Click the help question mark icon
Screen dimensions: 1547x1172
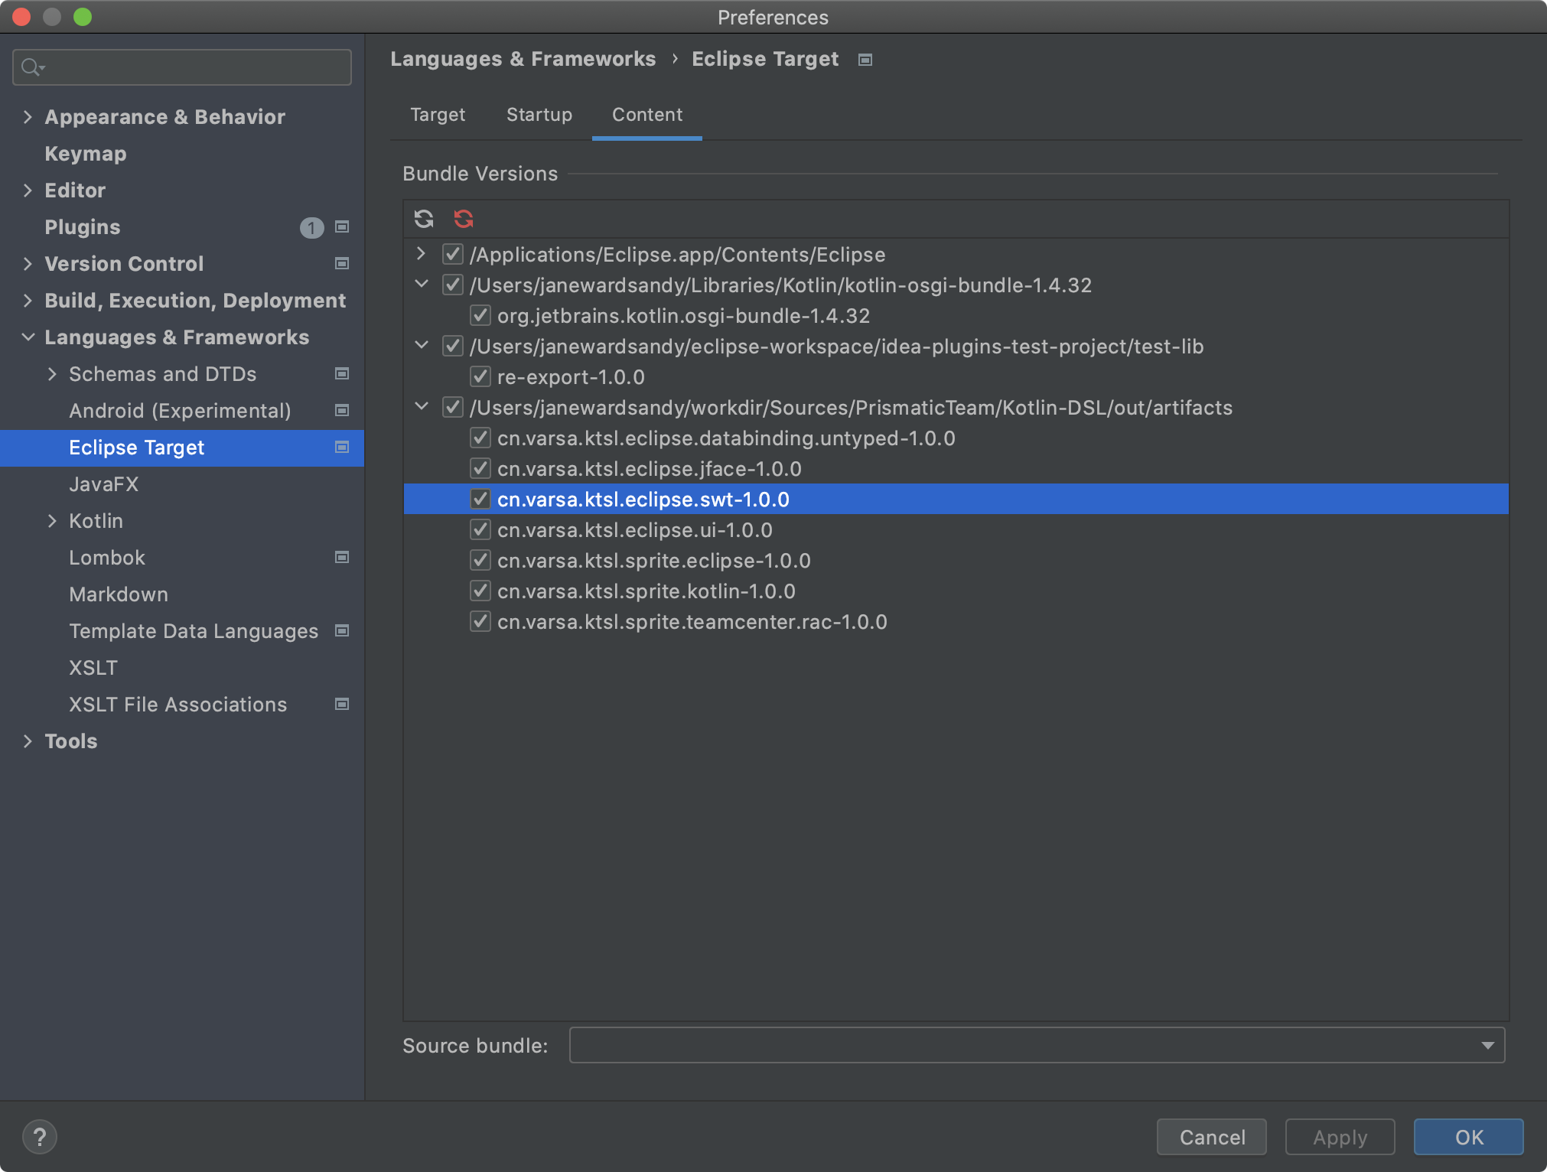pyautogui.click(x=40, y=1137)
